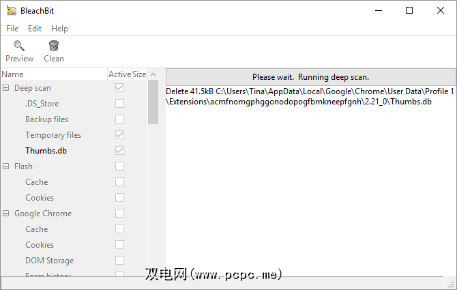Open the Help menu
Viewport: 457px width, 290px height.
coord(59,29)
